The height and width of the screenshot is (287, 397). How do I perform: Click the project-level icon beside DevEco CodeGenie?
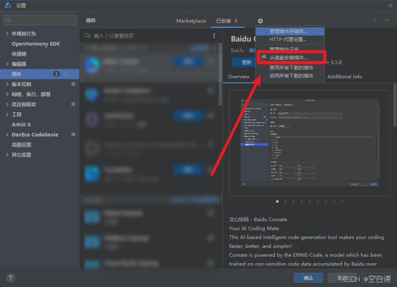[73, 135]
